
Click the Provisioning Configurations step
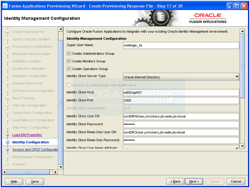(x=32, y=47)
